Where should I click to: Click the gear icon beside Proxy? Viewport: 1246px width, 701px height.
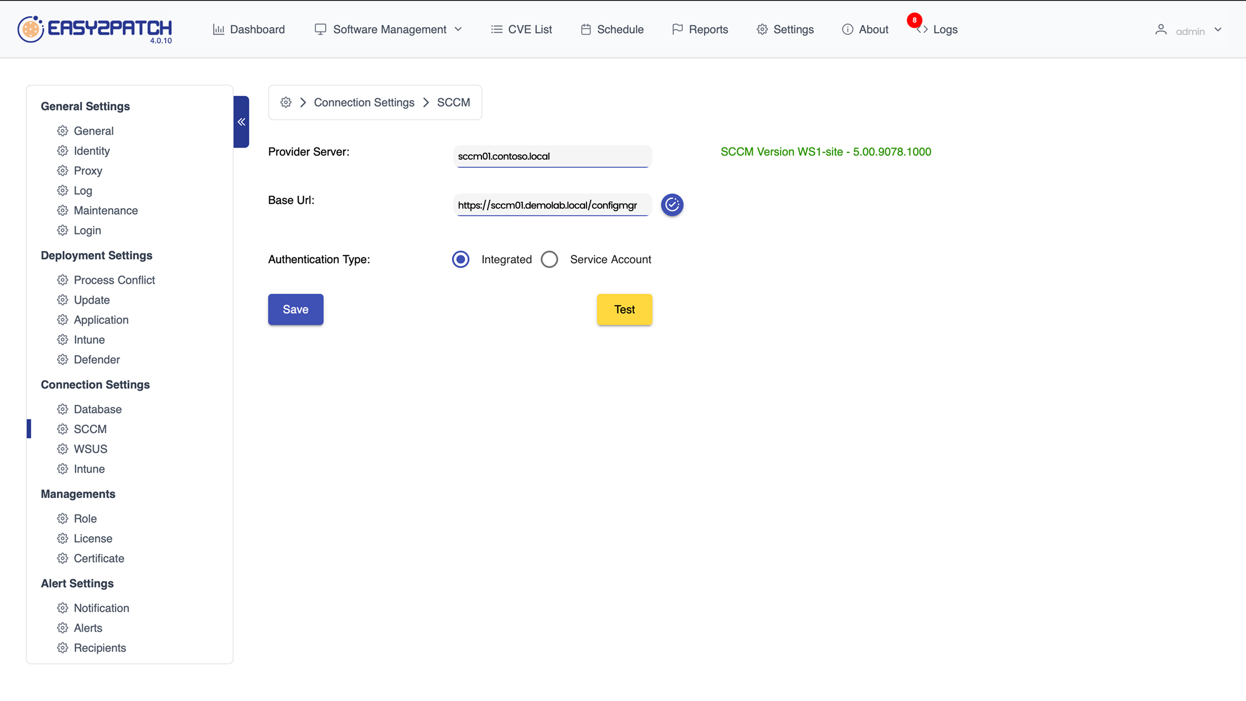coord(63,171)
